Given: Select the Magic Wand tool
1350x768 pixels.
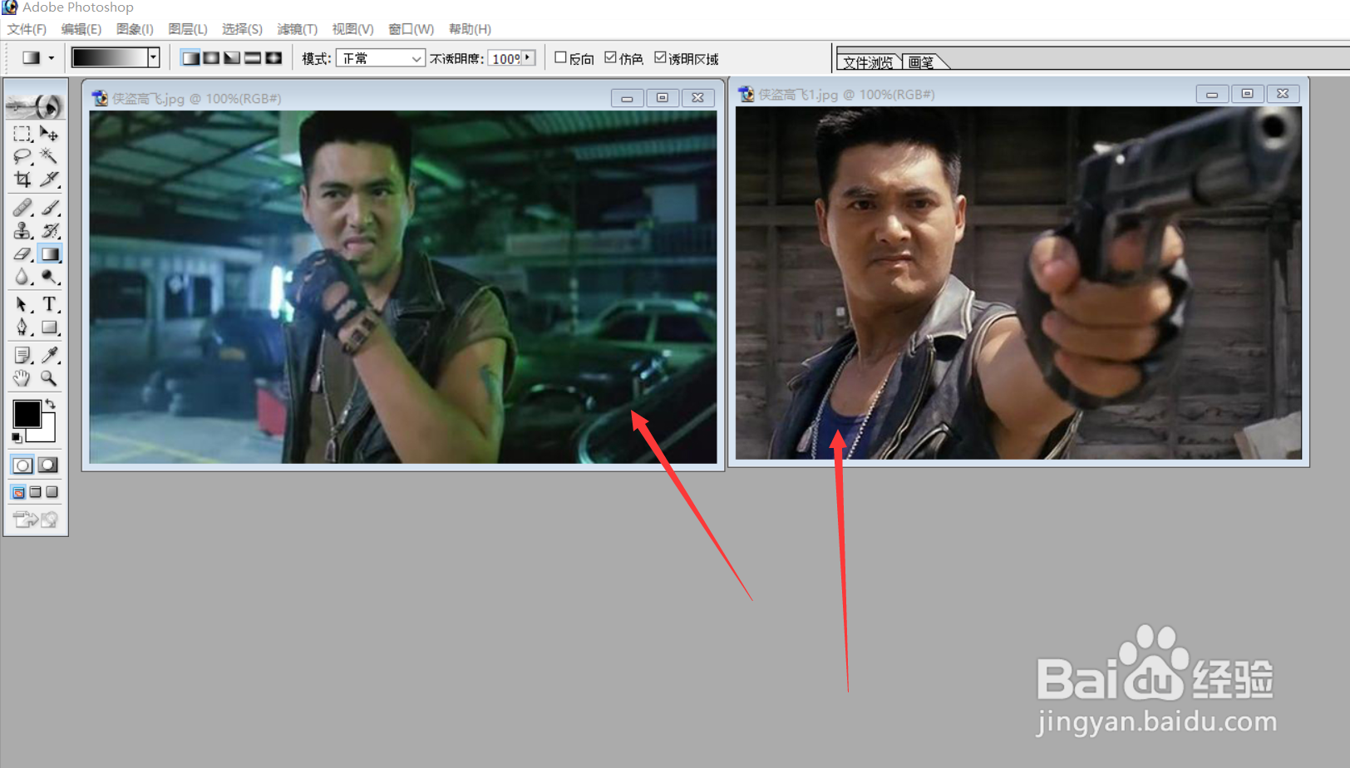Looking at the screenshot, I should 49,156.
